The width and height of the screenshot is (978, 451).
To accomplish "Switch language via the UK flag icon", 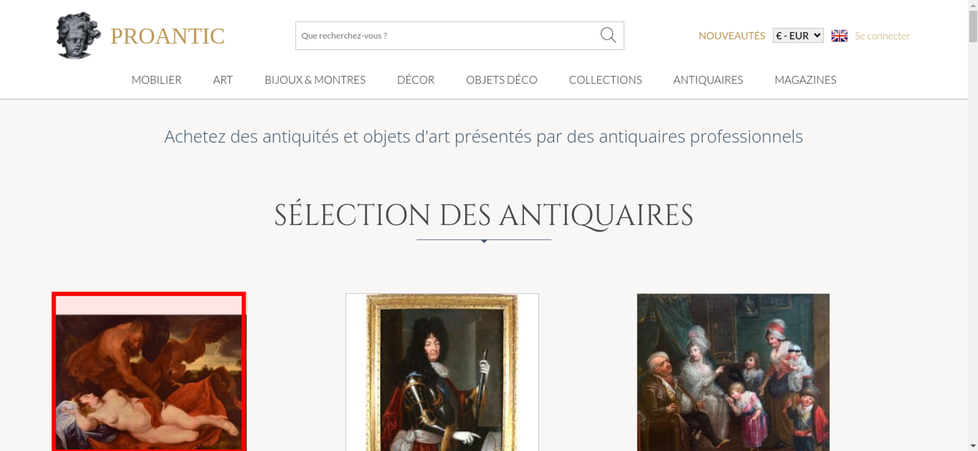I will [839, 36].
